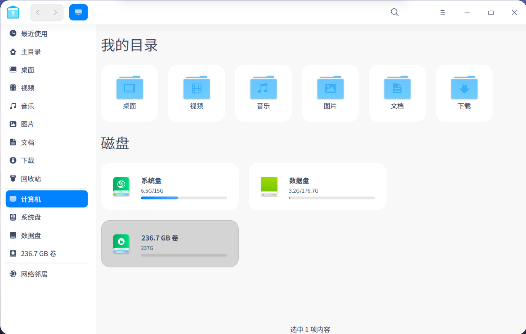Image resolution: width=526 pixels, height=334 pixels.
Task: Click the 我的目录 section heading
Action: 130,45
